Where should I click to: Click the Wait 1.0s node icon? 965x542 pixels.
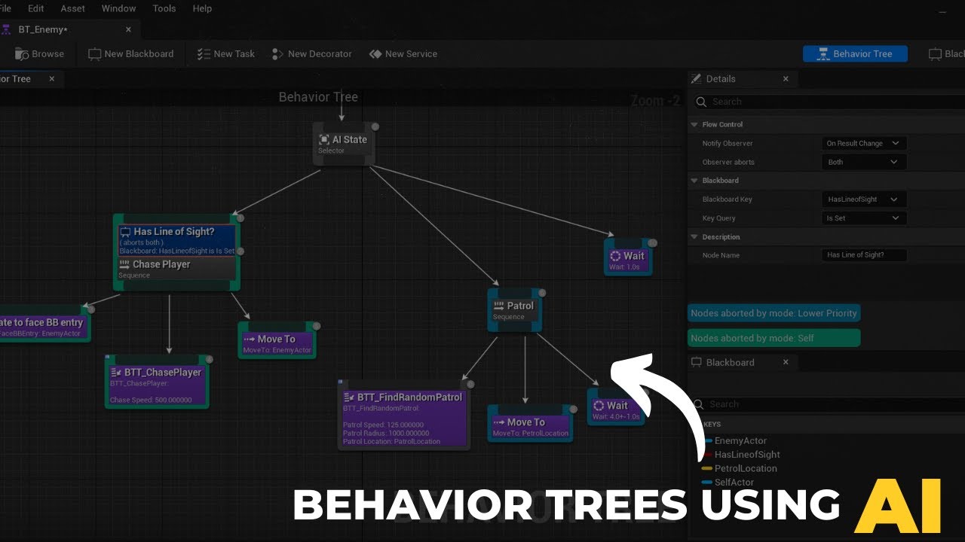pyautogui.click(x=615, y=256)
